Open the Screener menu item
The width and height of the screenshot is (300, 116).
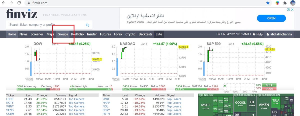tap(37, 34)
